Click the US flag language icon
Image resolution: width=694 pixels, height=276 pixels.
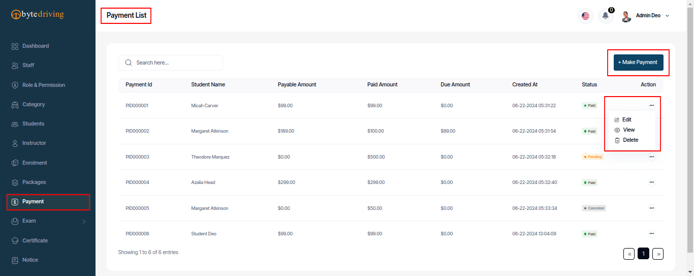pos(586,16)
